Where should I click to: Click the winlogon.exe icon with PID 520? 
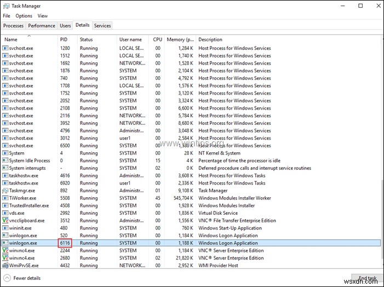coord(5,236)
